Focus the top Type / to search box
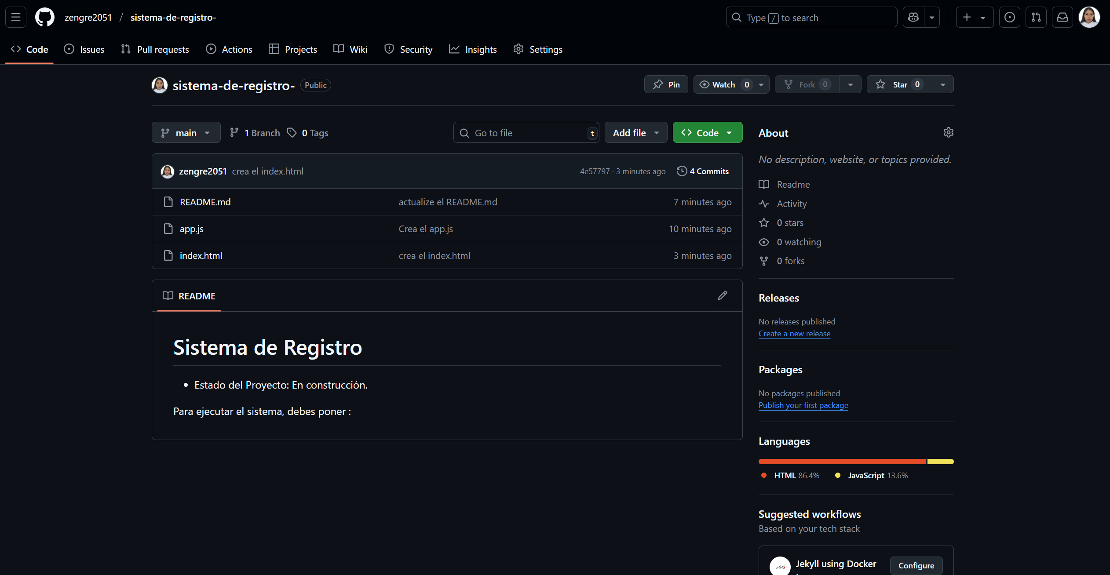The width and height of the screenshot is (1110, 575). coord(811,17)
